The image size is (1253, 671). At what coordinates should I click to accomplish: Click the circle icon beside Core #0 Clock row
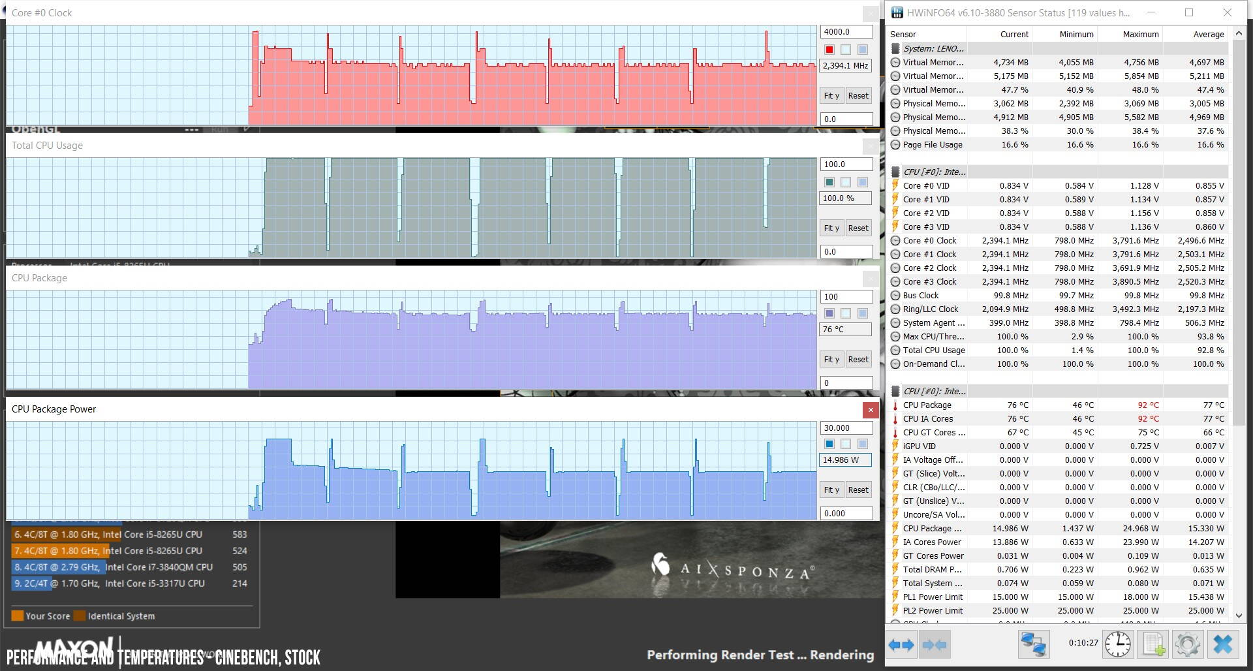[x=895, y=240]
